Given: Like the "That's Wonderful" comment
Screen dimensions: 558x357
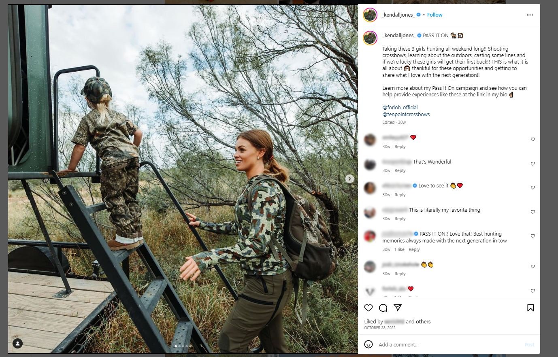Looking at the screenshot, I should [533, 164].
